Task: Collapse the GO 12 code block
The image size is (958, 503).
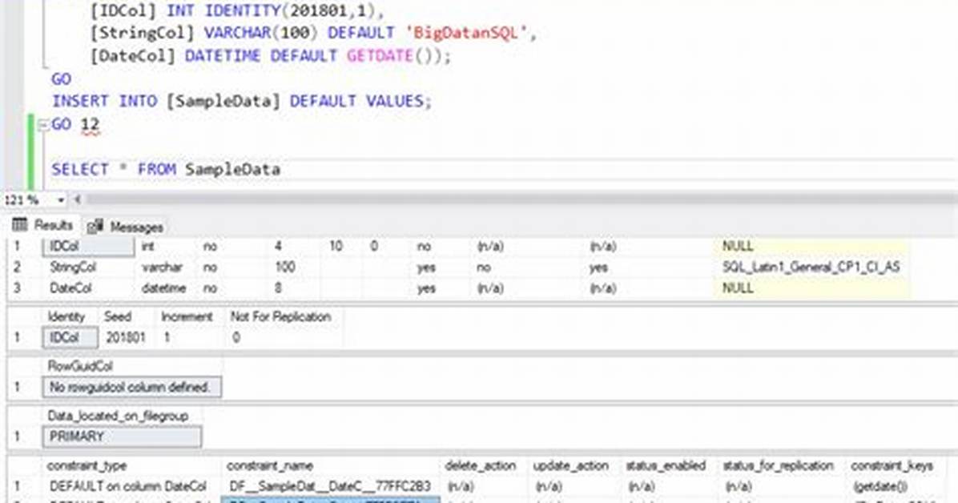Action: click(42, 125)
